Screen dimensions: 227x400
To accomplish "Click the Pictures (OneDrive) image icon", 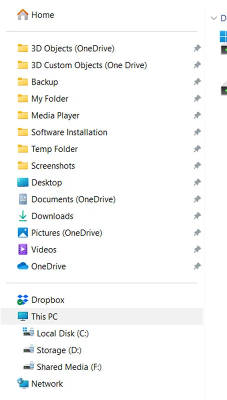I will (22, 232).
